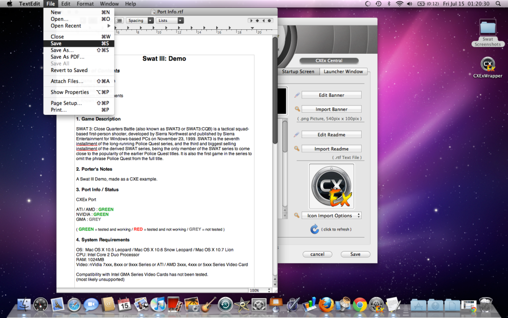Screen dimensions: 508x318
Task: Choose Save As… in File menu
Action: click(79, 50)
